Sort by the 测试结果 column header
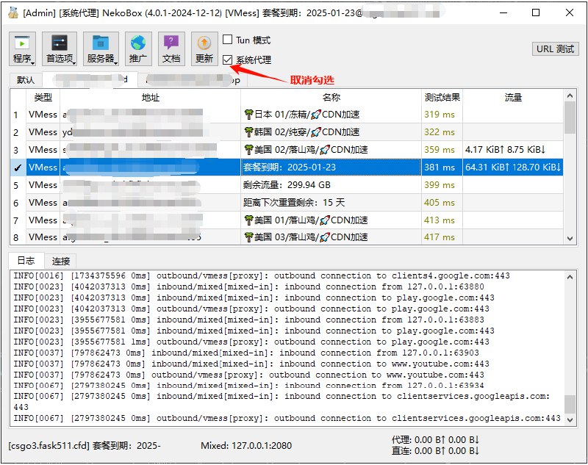Viewport: 588px width, 465px height. (442, 98)
